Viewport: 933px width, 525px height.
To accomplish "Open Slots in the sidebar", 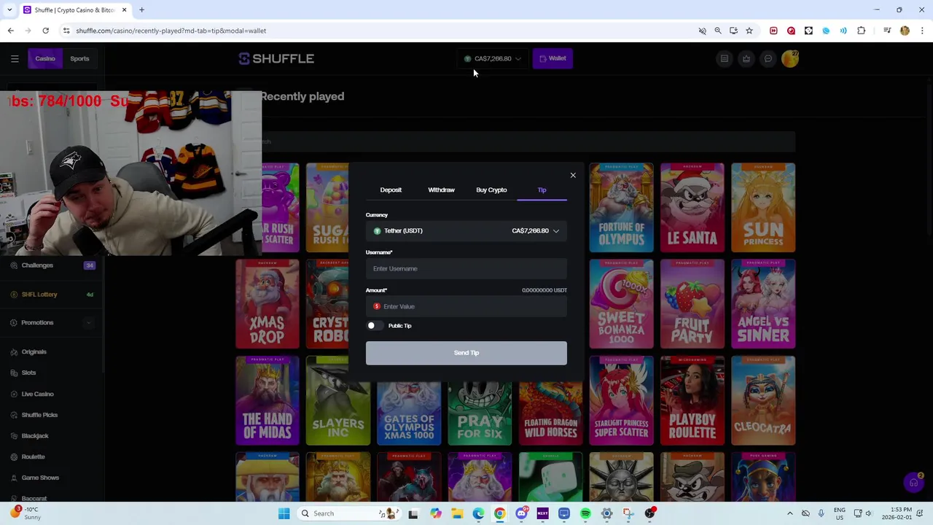I will (28, 373).
